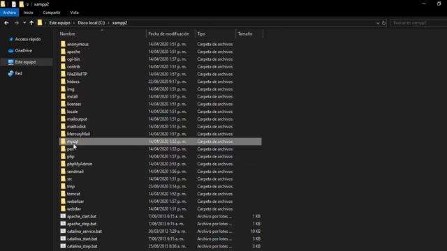Click xampp2 breadcrumb in address bar

click(x=119, y=23)
